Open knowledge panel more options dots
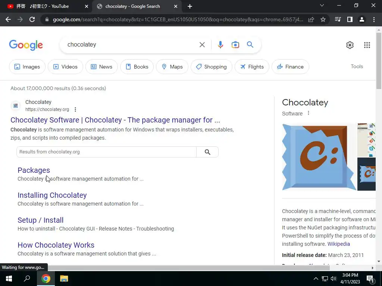Viewport: 382px width, 286px height. point(309,113)
